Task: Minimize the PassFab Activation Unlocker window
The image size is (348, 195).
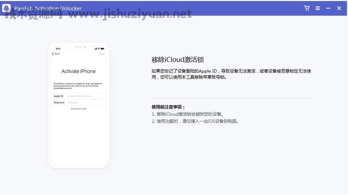Action: click(x=328, y=8)
